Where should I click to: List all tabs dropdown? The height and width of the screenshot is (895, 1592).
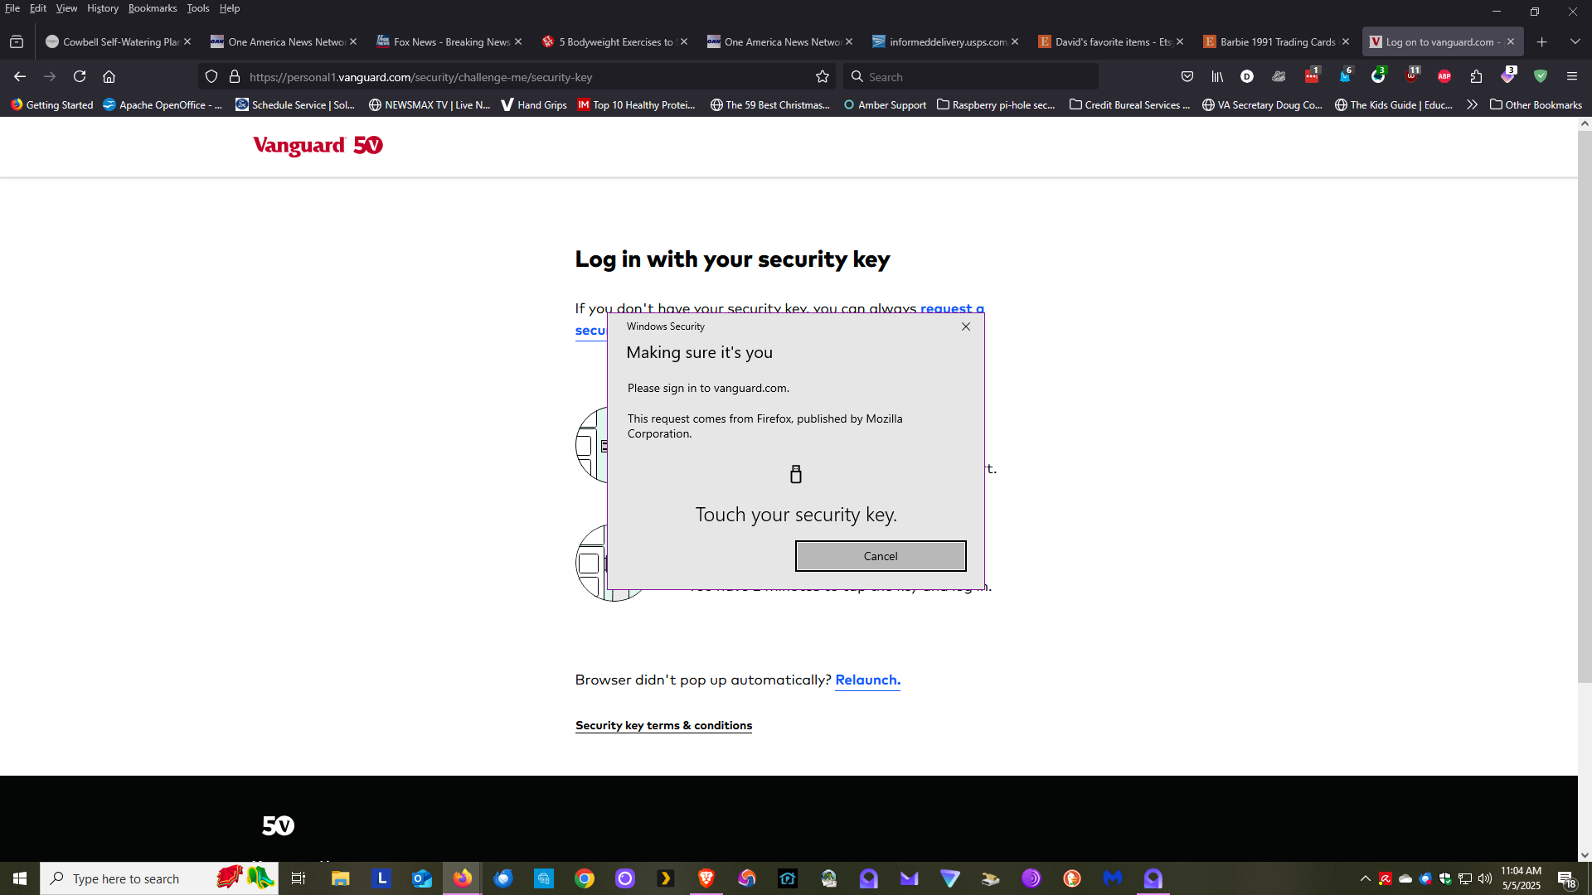tap(1575, 41)
